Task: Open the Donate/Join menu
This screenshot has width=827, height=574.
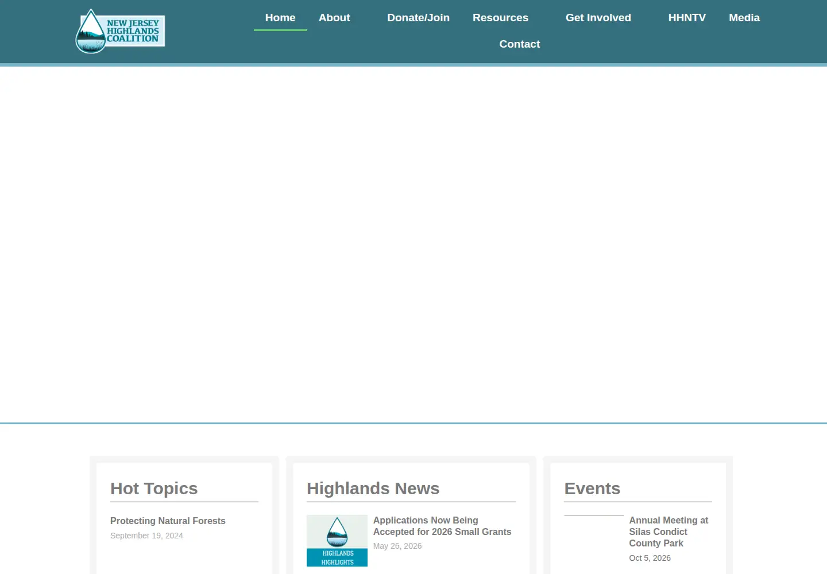Action: click(x=418, y=18)
